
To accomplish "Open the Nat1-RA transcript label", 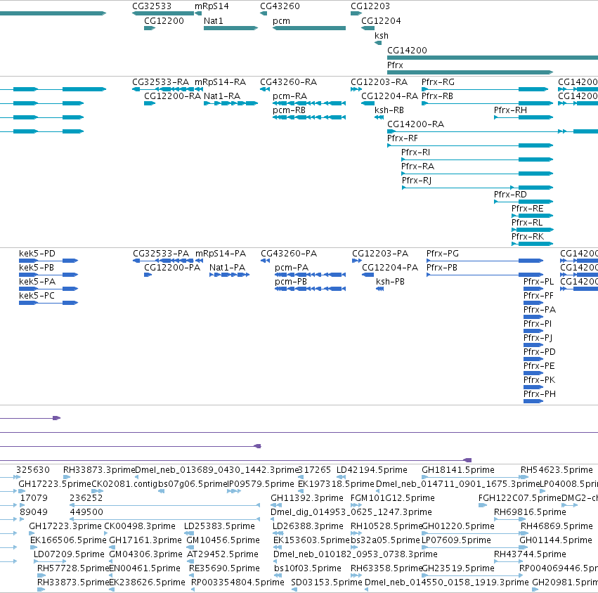I will click(222, 96).
